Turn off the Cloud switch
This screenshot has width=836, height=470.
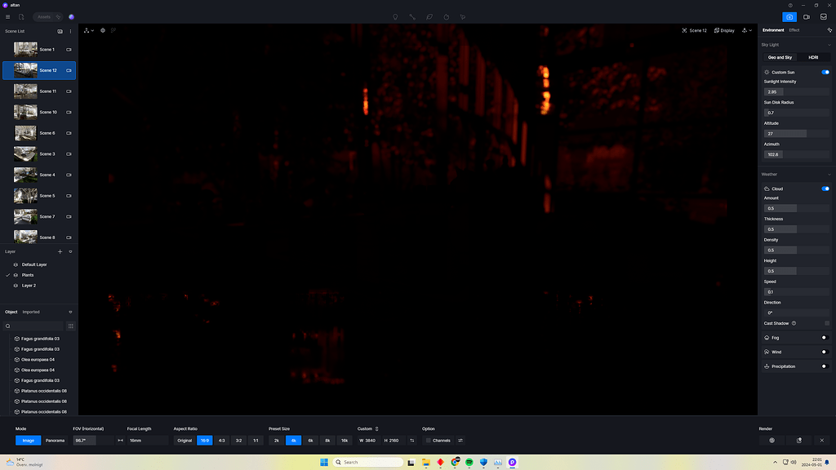825,188
